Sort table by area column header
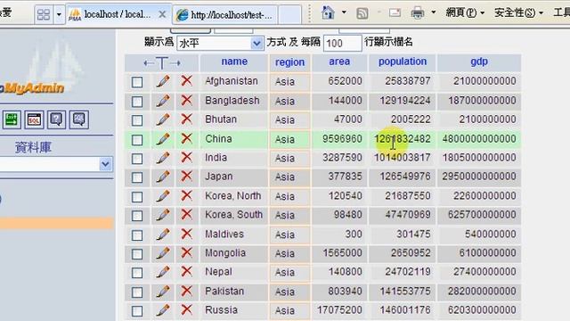 [339, 62]
